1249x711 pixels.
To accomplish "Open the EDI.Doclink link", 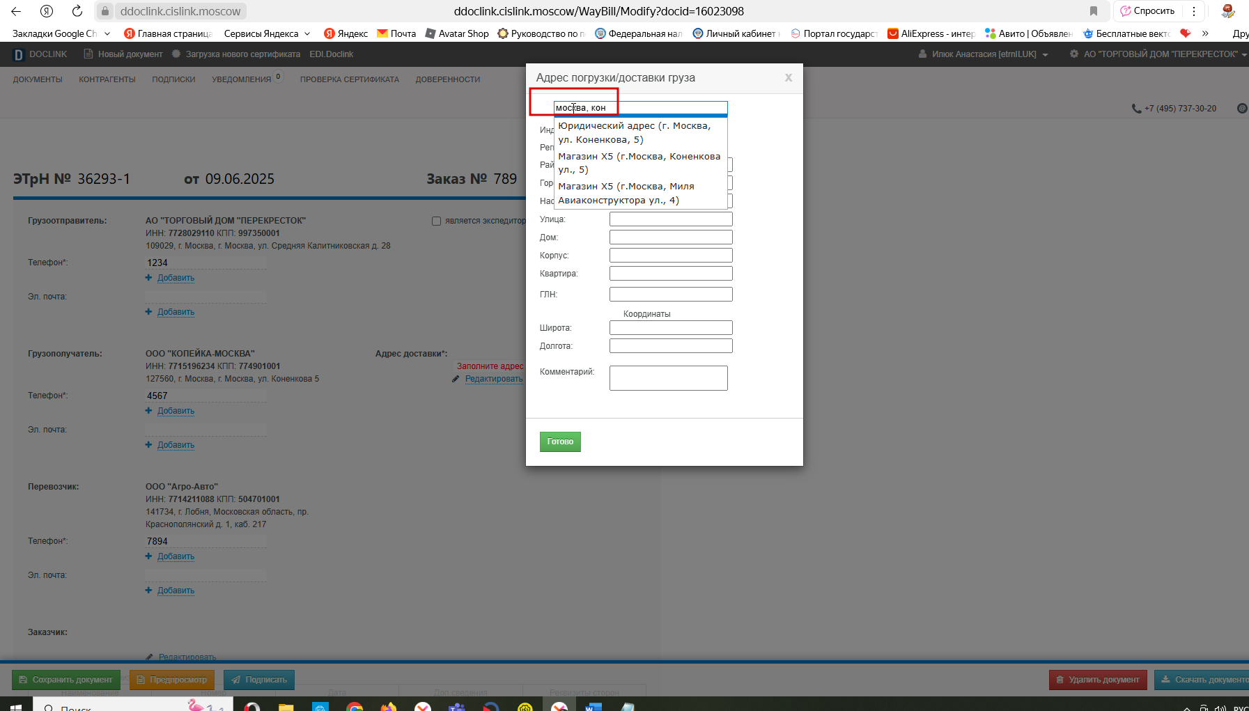I will pos(332,54).
